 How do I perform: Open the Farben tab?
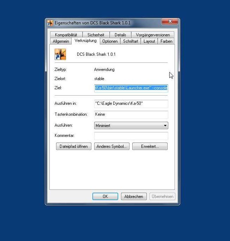(x=166, y=41)
